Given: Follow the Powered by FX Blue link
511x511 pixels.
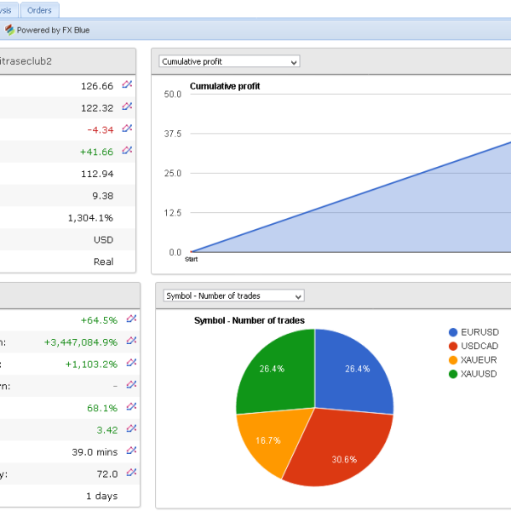Looking at the screenshot, I should click(53, 30).
